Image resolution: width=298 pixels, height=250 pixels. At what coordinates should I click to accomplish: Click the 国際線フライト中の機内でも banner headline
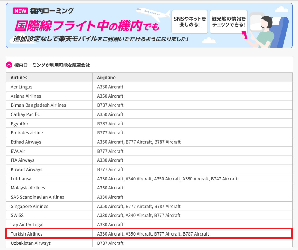[87, 26]
